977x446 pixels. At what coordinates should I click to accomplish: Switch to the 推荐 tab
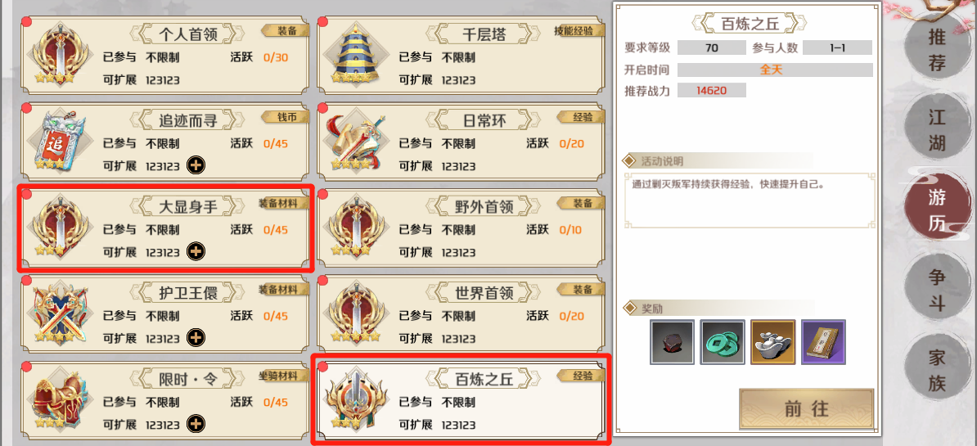click(x=937, y=48)
